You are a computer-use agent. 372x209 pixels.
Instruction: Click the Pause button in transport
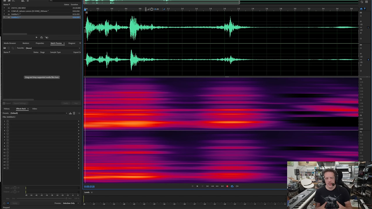(202, 186)
